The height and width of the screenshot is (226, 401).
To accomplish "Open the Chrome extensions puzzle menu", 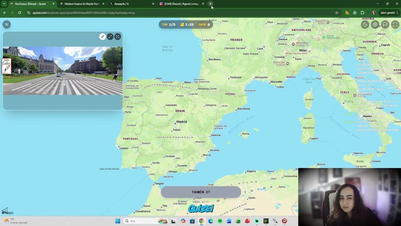I will click(362, 13).
